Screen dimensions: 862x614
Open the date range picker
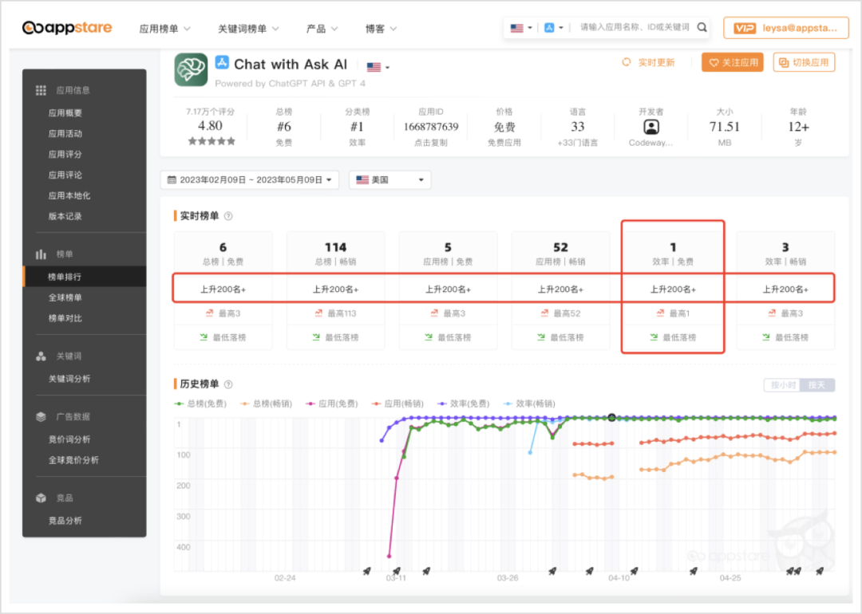250,179
